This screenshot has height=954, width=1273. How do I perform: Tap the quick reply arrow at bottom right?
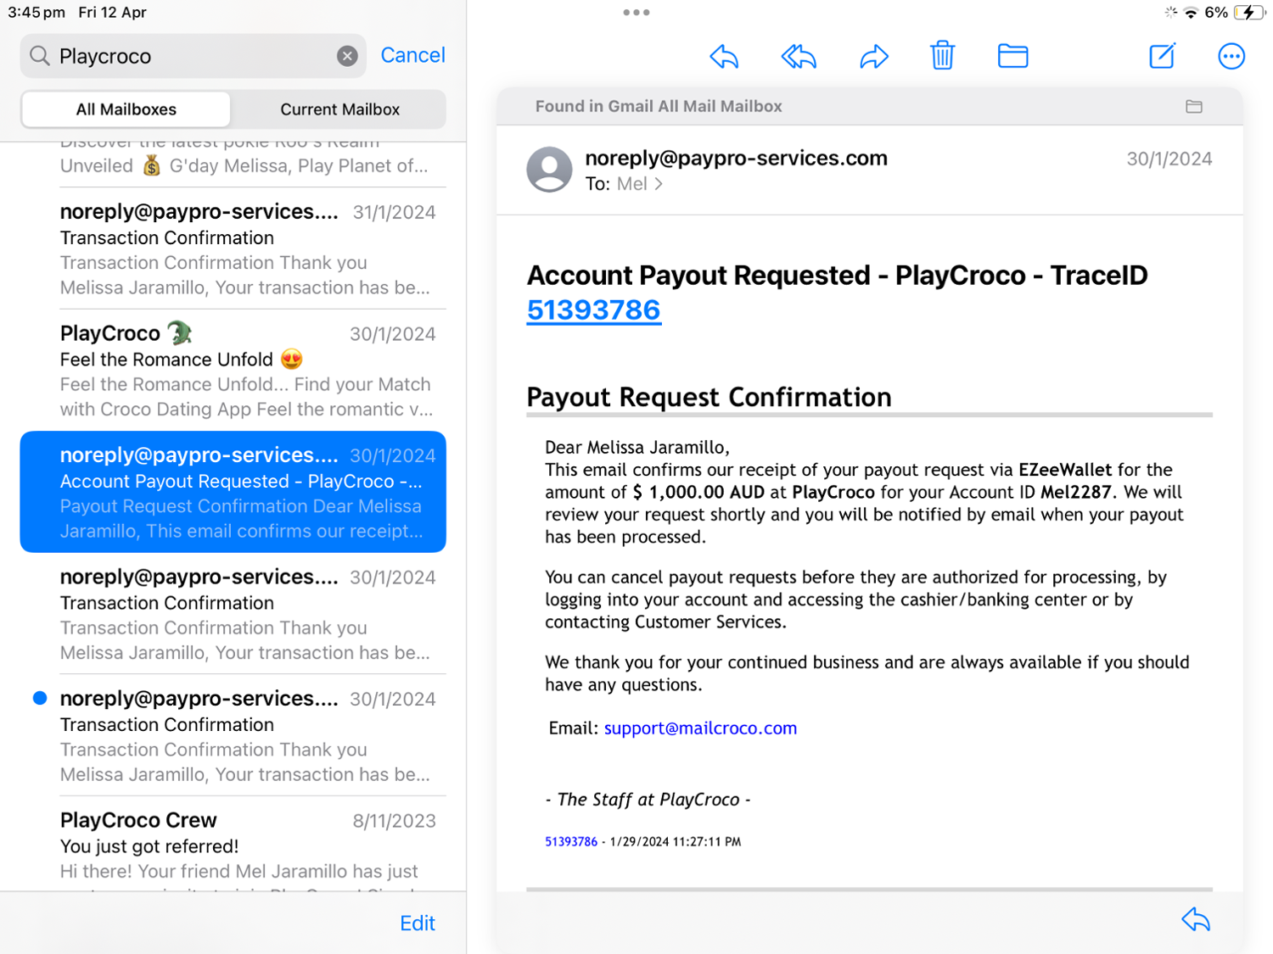pos(1195,920)
